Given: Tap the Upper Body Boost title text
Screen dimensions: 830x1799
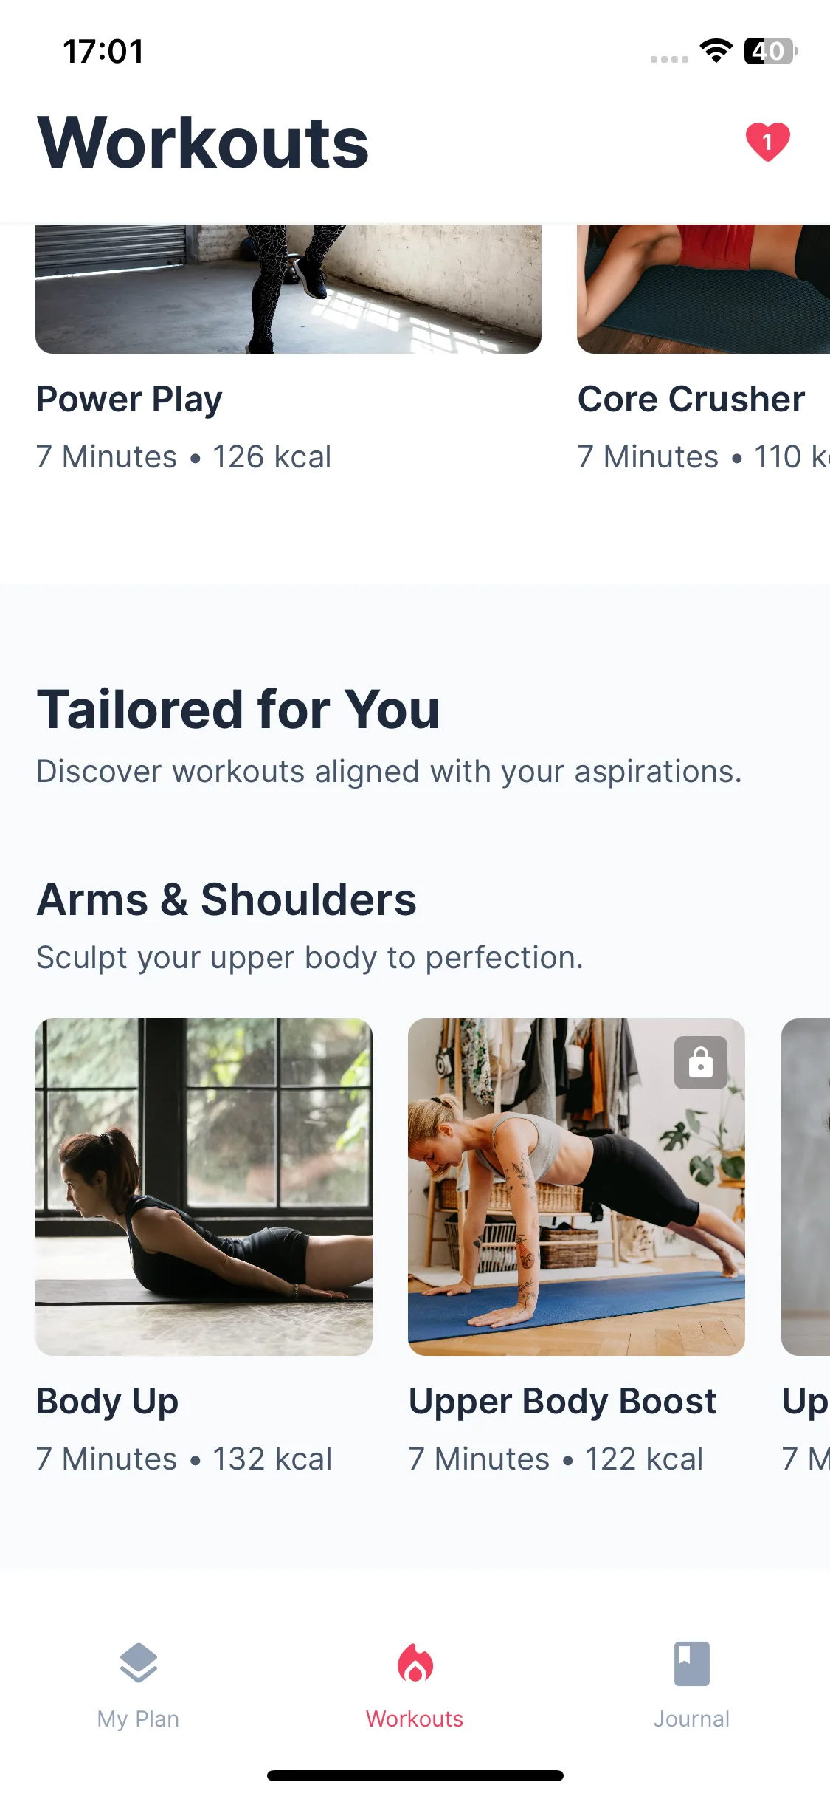Looking at the screenshot, I should click(563, 1402).
